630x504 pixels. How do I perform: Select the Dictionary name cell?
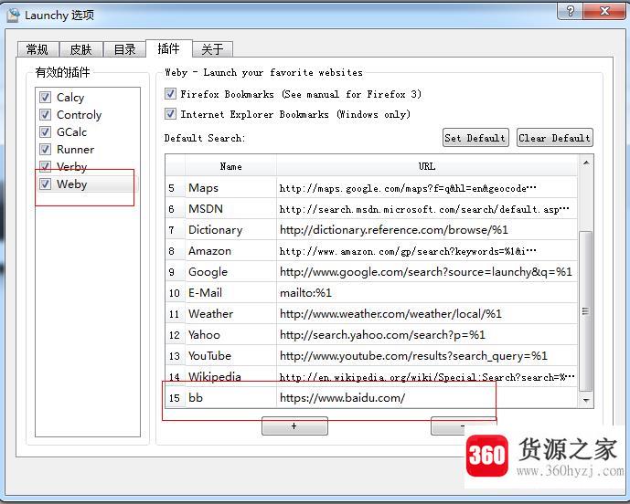[x=230, y=229]
